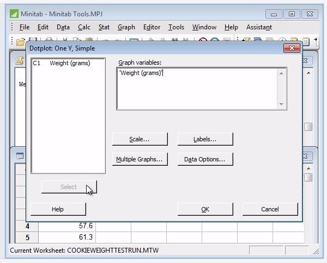Close the worksheet window behind dialog
Viewport: 327px width, 263px height.
(307, 156)
